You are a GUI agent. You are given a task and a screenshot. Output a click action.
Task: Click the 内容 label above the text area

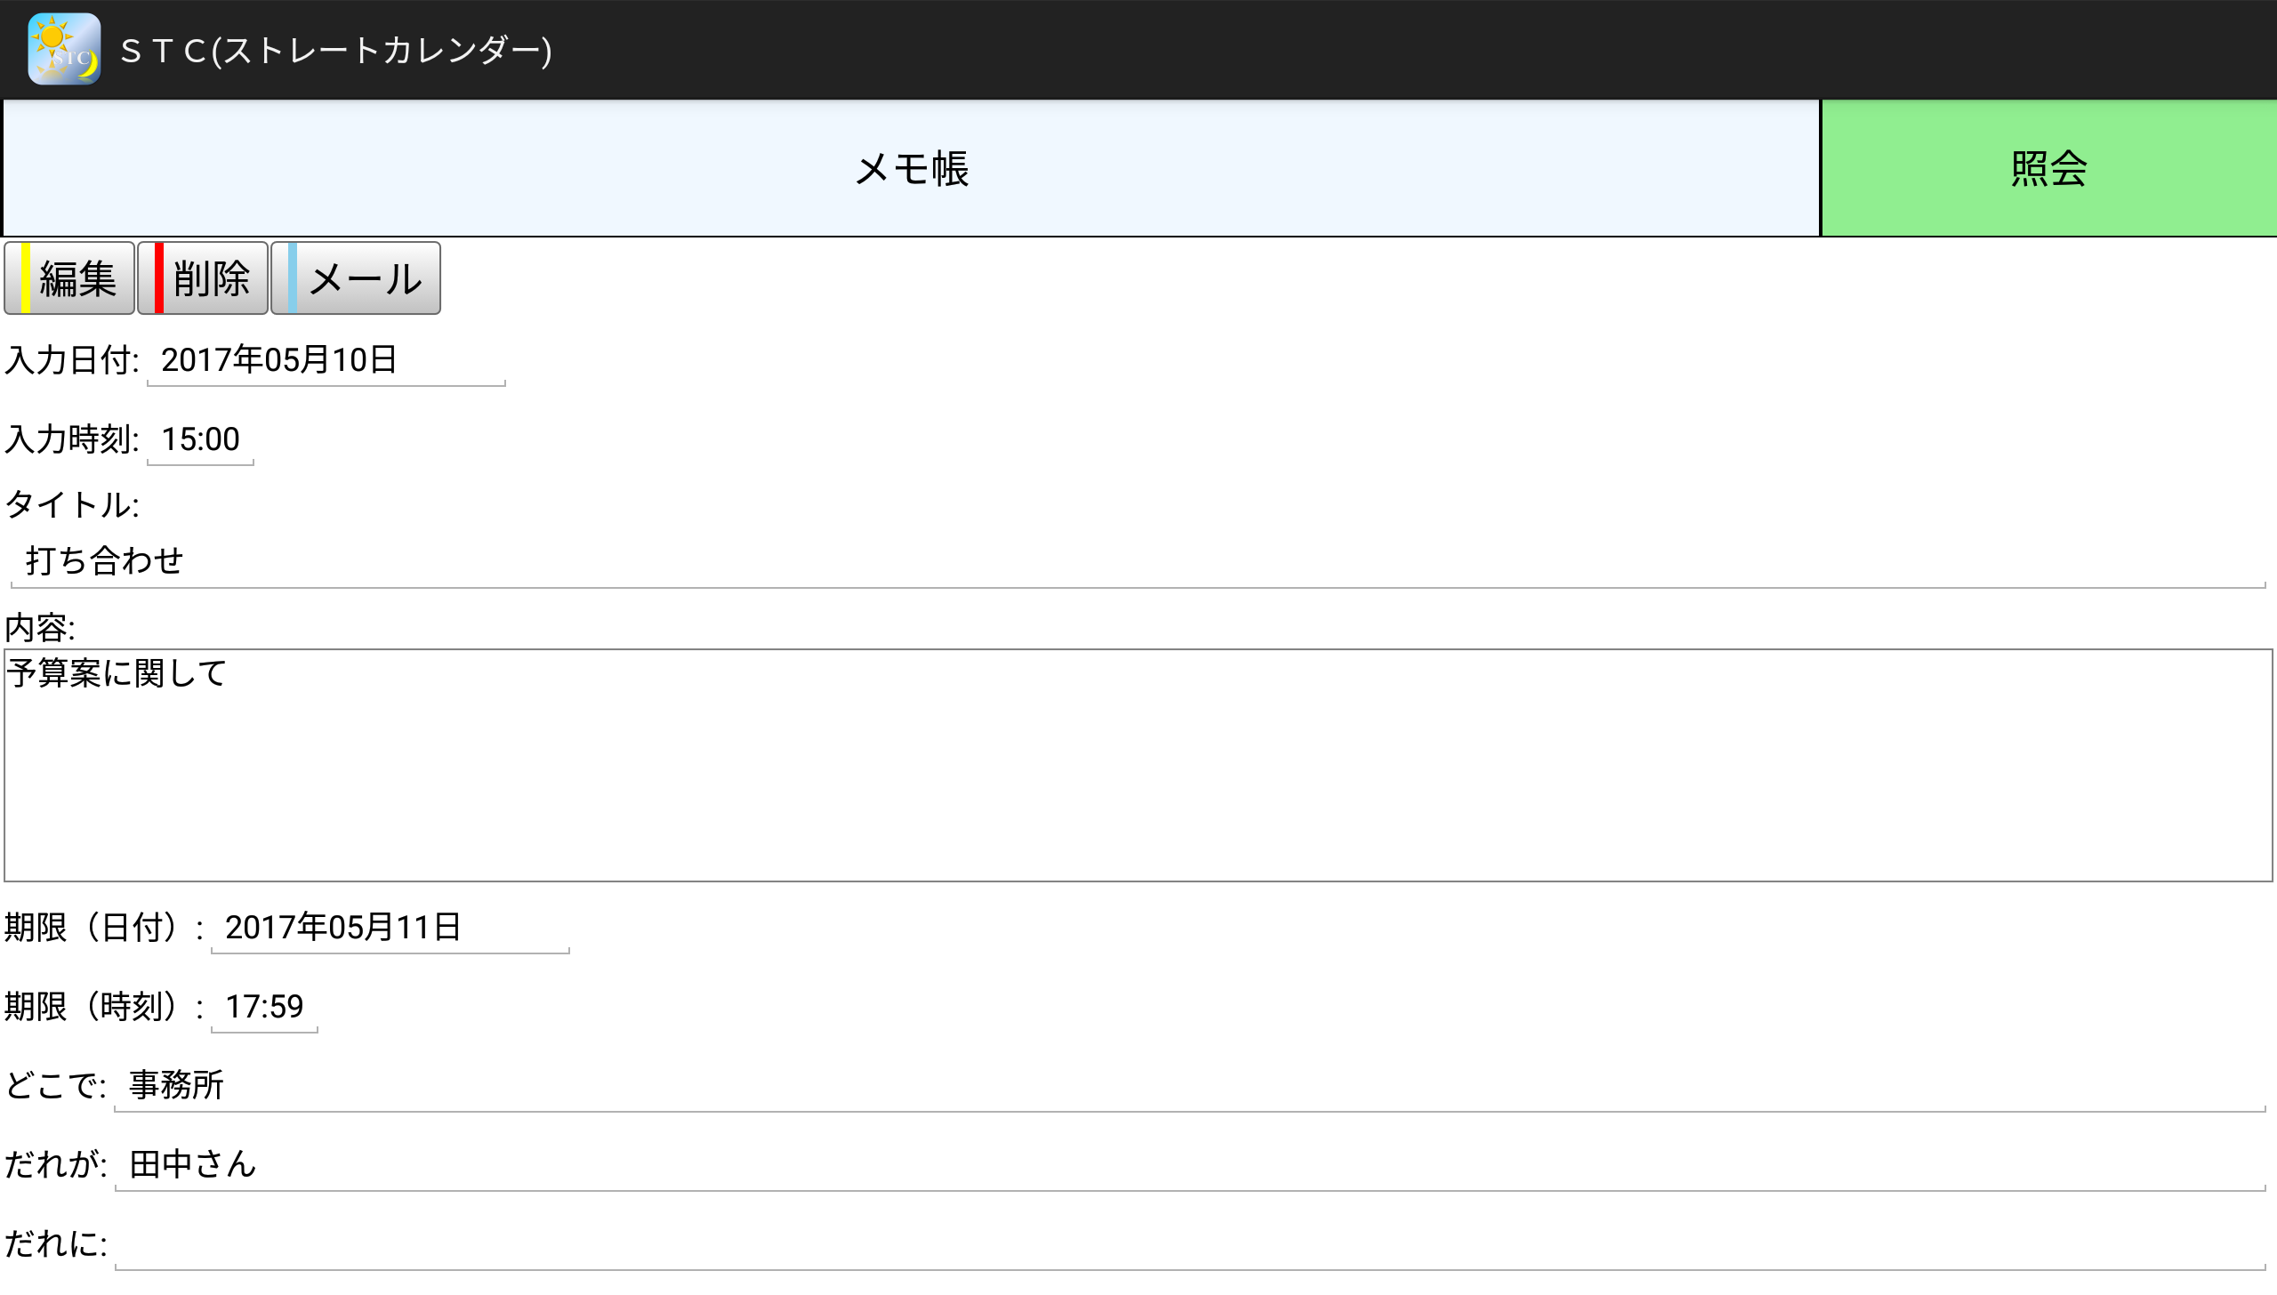coord(40,629)
